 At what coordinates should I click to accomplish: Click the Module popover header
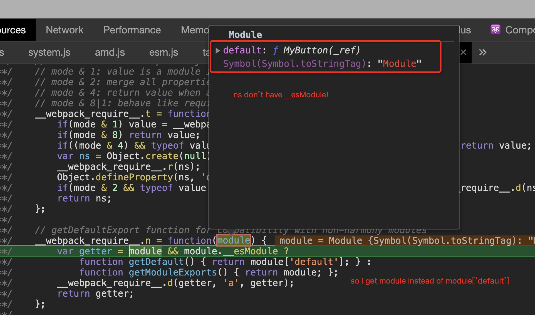[245, 34]
